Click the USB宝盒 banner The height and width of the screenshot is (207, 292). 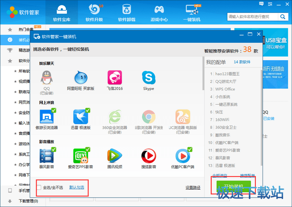tap(275, 42)
